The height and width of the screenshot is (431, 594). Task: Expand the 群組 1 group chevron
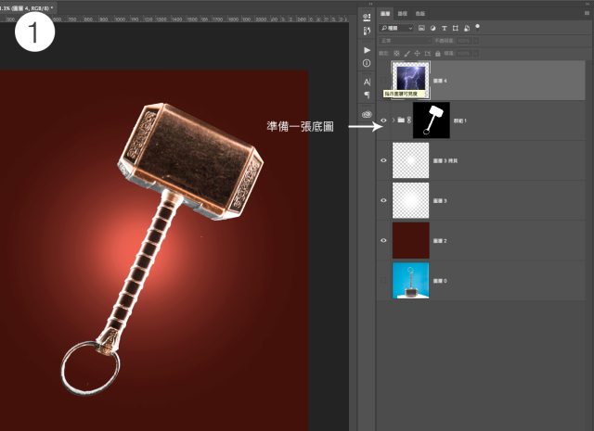[x=395, y=120]
